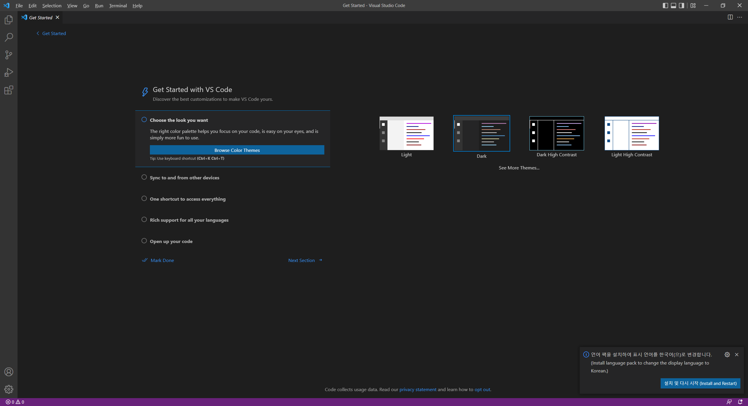
Task: Expand the 'One shortcut to access everything' step
Action: tap(188, 199)
